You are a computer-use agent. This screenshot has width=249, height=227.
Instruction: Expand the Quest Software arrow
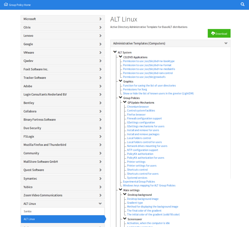[100, 170]
